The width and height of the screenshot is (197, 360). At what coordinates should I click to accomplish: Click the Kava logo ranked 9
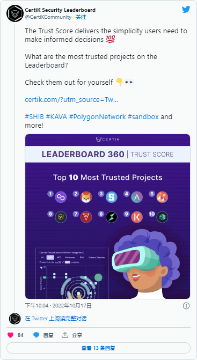coord(137,217)
